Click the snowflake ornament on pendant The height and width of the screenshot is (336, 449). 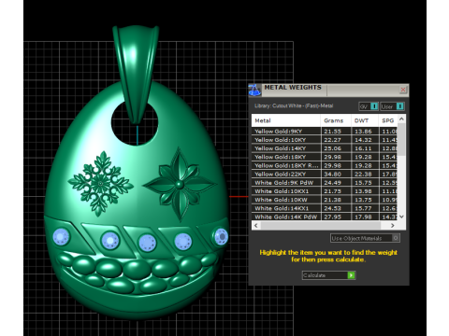[100, 184]
